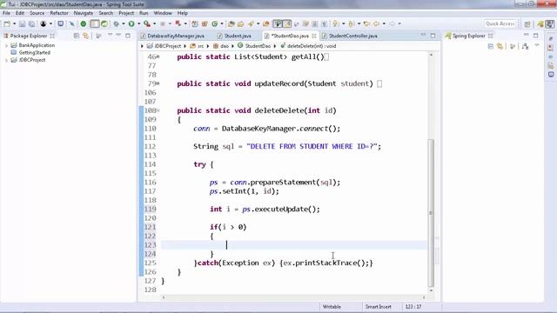
Task: Click the Back navigation arrow in toolbar
Action: [x=377, y=23]
